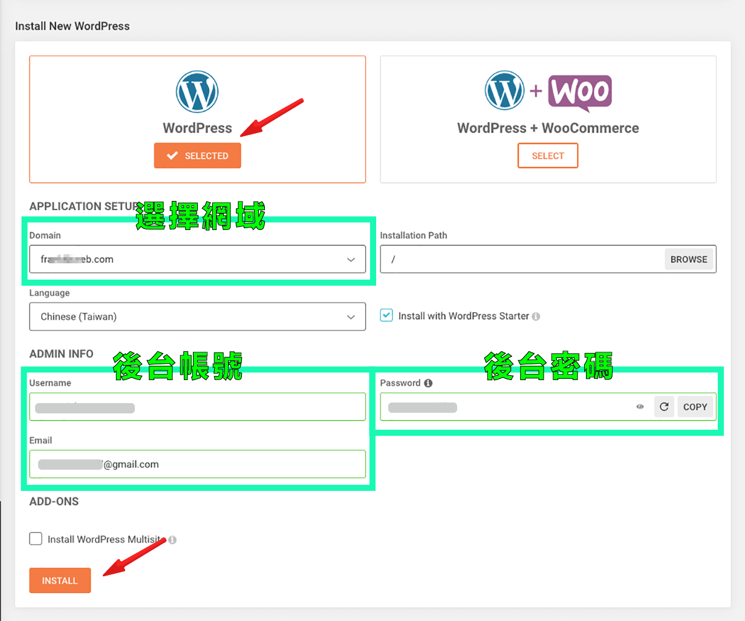Click the WordPress + WooCommerce title text
This screenshot has height=621, width=745.
click(548, 128)
